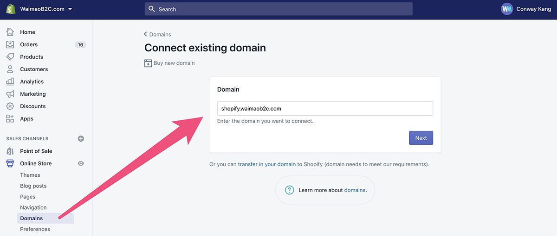The height and width of the screenshot is (236, 557).
Task: Click the Next button
Action: coord(421,138)
